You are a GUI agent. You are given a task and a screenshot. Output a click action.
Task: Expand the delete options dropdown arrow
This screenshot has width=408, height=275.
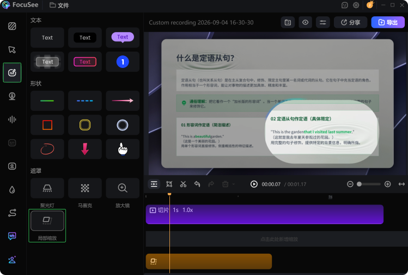(234, 184)
